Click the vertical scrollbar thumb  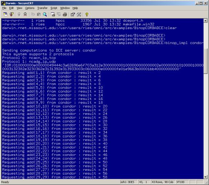pyautogui.click(x=205, y=61)
